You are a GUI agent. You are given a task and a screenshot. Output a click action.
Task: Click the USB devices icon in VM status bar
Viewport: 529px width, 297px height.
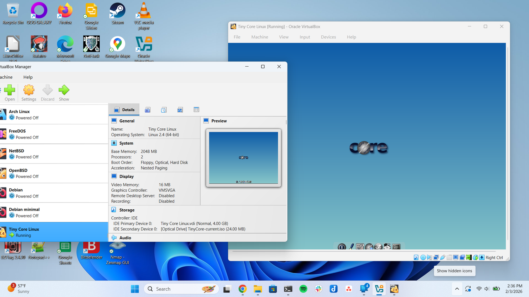[x=443, y=257]
